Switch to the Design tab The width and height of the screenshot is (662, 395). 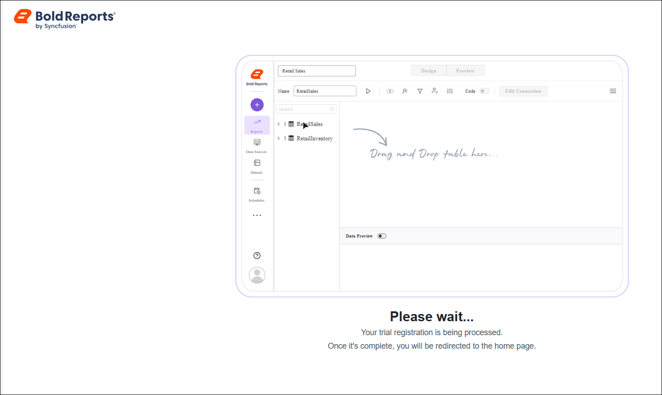point(429,71)
